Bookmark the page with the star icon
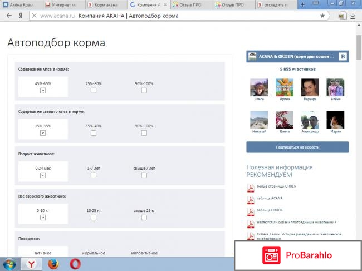Viewport: 362px width, 271px height. [322, 16]
